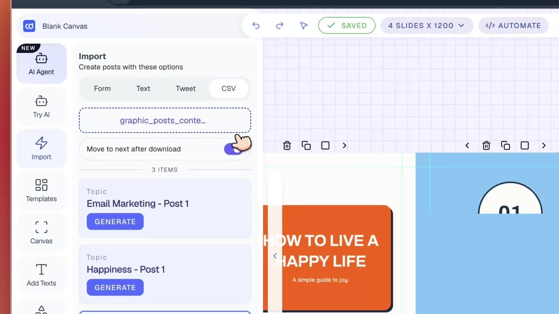
Task: Click the 3 ITEMS label
Action: click(x=165, y=170)
